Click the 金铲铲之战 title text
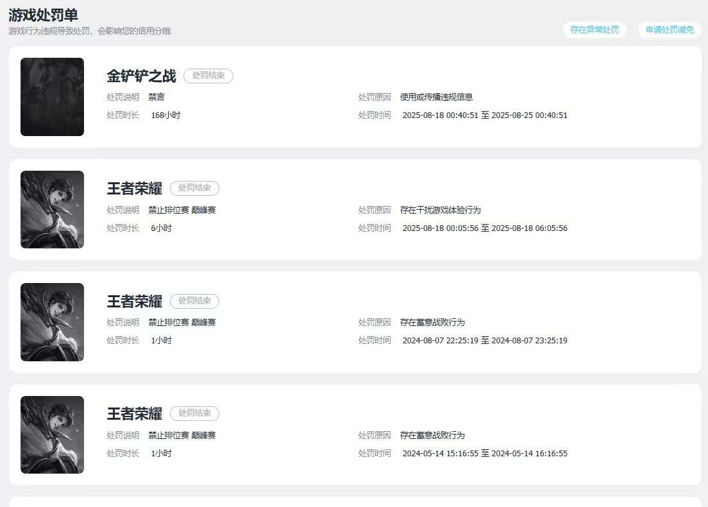 tap(141, 76)
